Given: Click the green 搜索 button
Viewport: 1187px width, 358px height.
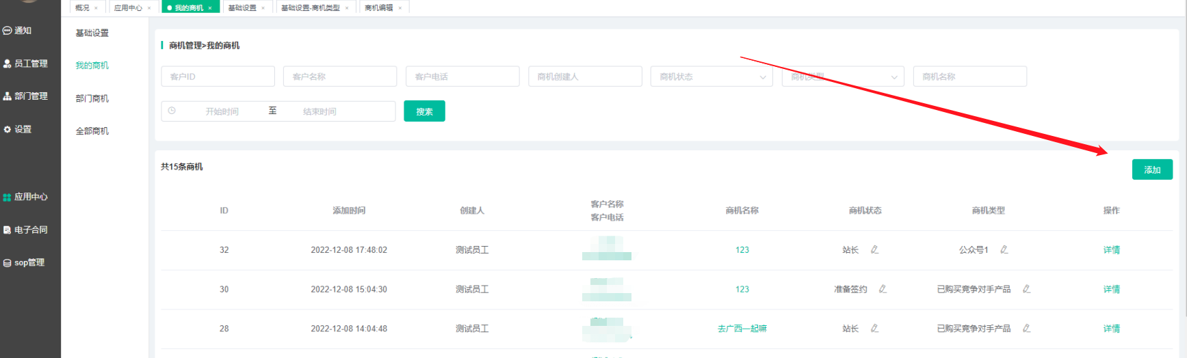Looking at the screenshot, I should (x=424, y=111).
